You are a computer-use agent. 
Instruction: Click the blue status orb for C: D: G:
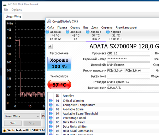click(x=47, y=32)
